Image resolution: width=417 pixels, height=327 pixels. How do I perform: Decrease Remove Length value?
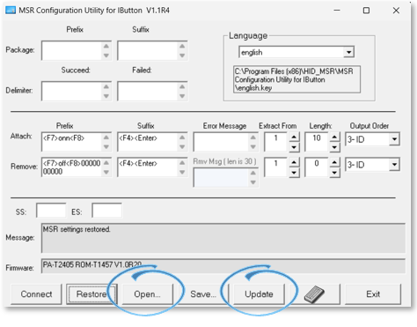[334, 173]
